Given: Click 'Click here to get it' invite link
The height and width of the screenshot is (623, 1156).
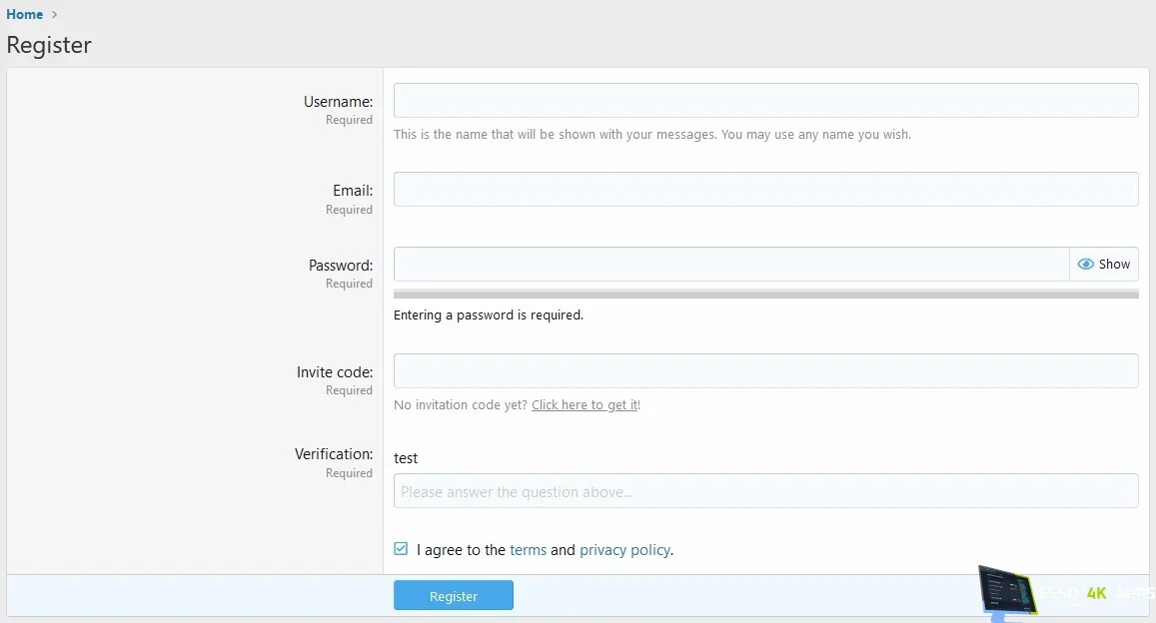Looking at the screenshot, I should [x=583, y=404].
